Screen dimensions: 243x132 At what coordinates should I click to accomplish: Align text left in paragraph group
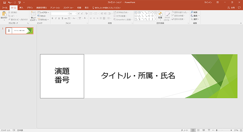91,18
